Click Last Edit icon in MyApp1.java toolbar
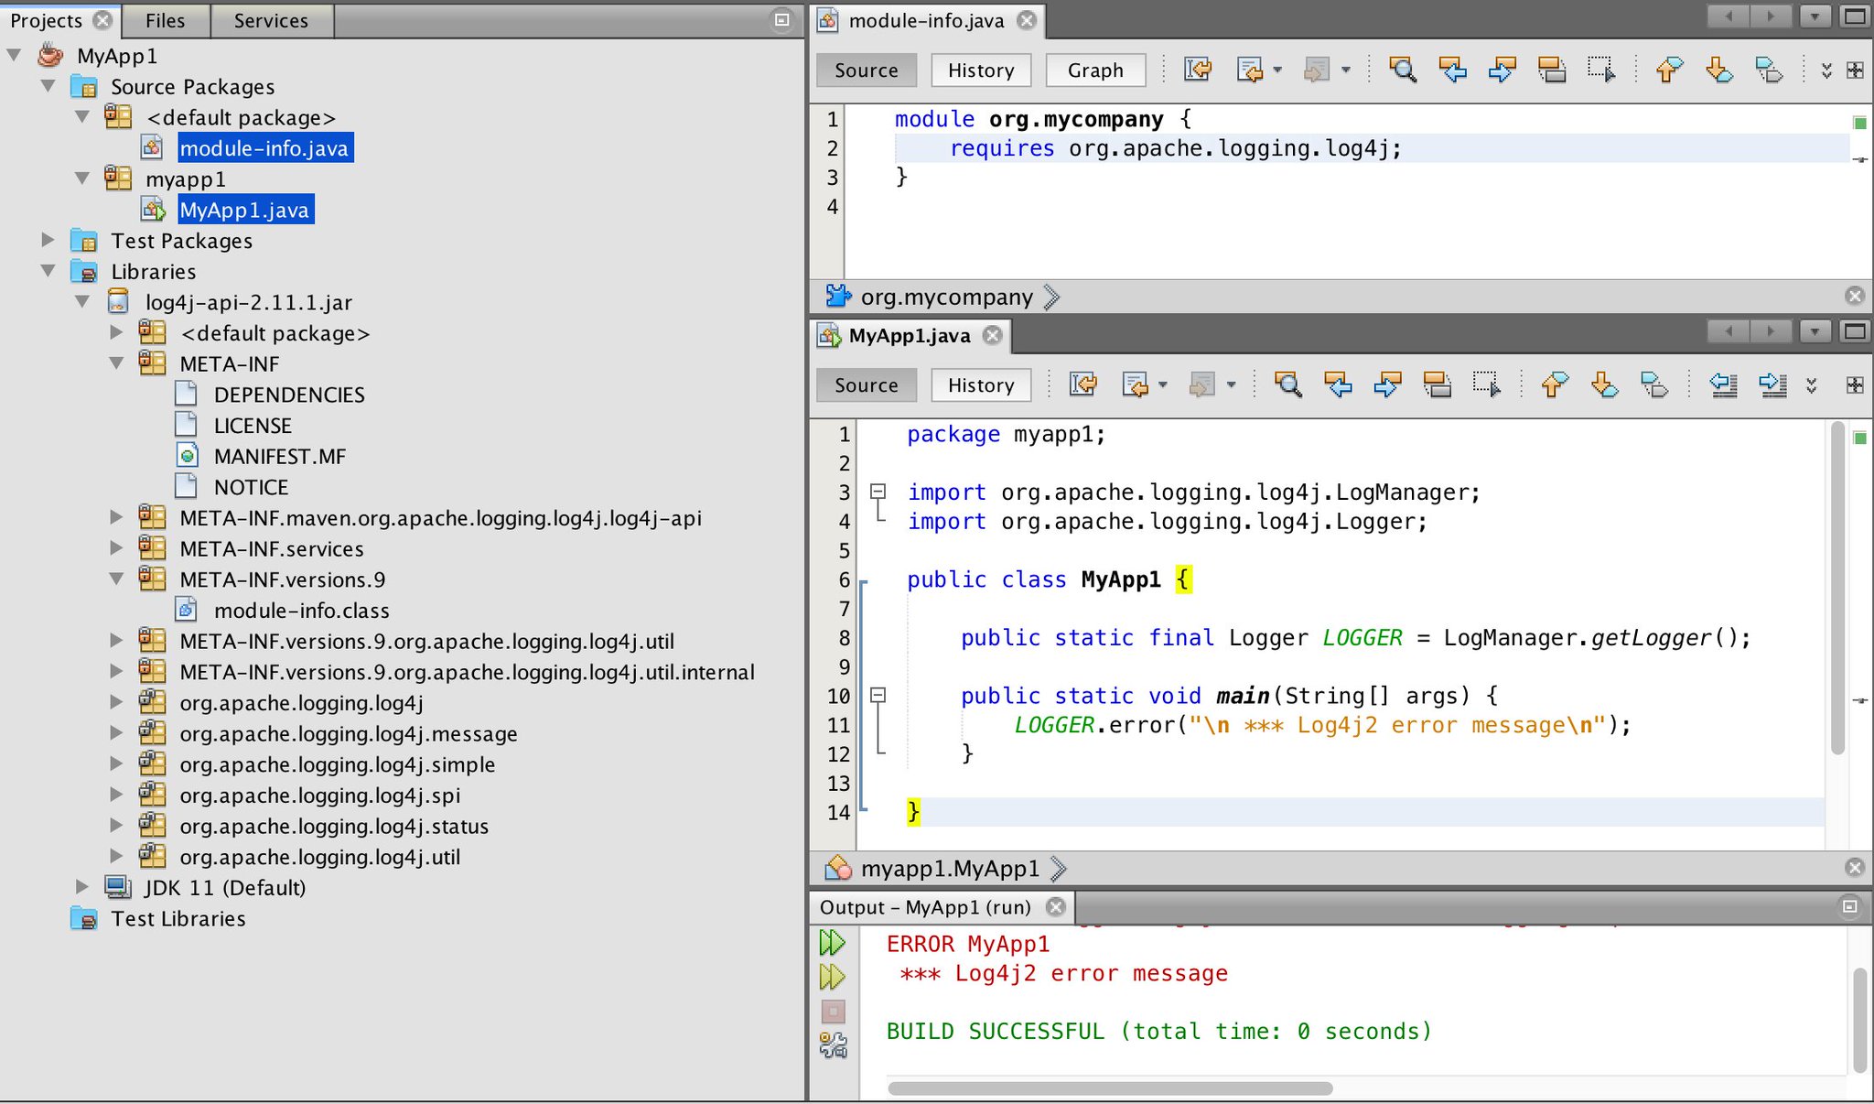The width and height of the screenshot is (1874, 1104). pyautogui.click(x=1083, y=384)
